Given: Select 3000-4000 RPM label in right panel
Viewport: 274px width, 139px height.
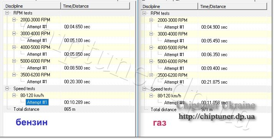Looking at the screenshot, I should pos(172,34).
